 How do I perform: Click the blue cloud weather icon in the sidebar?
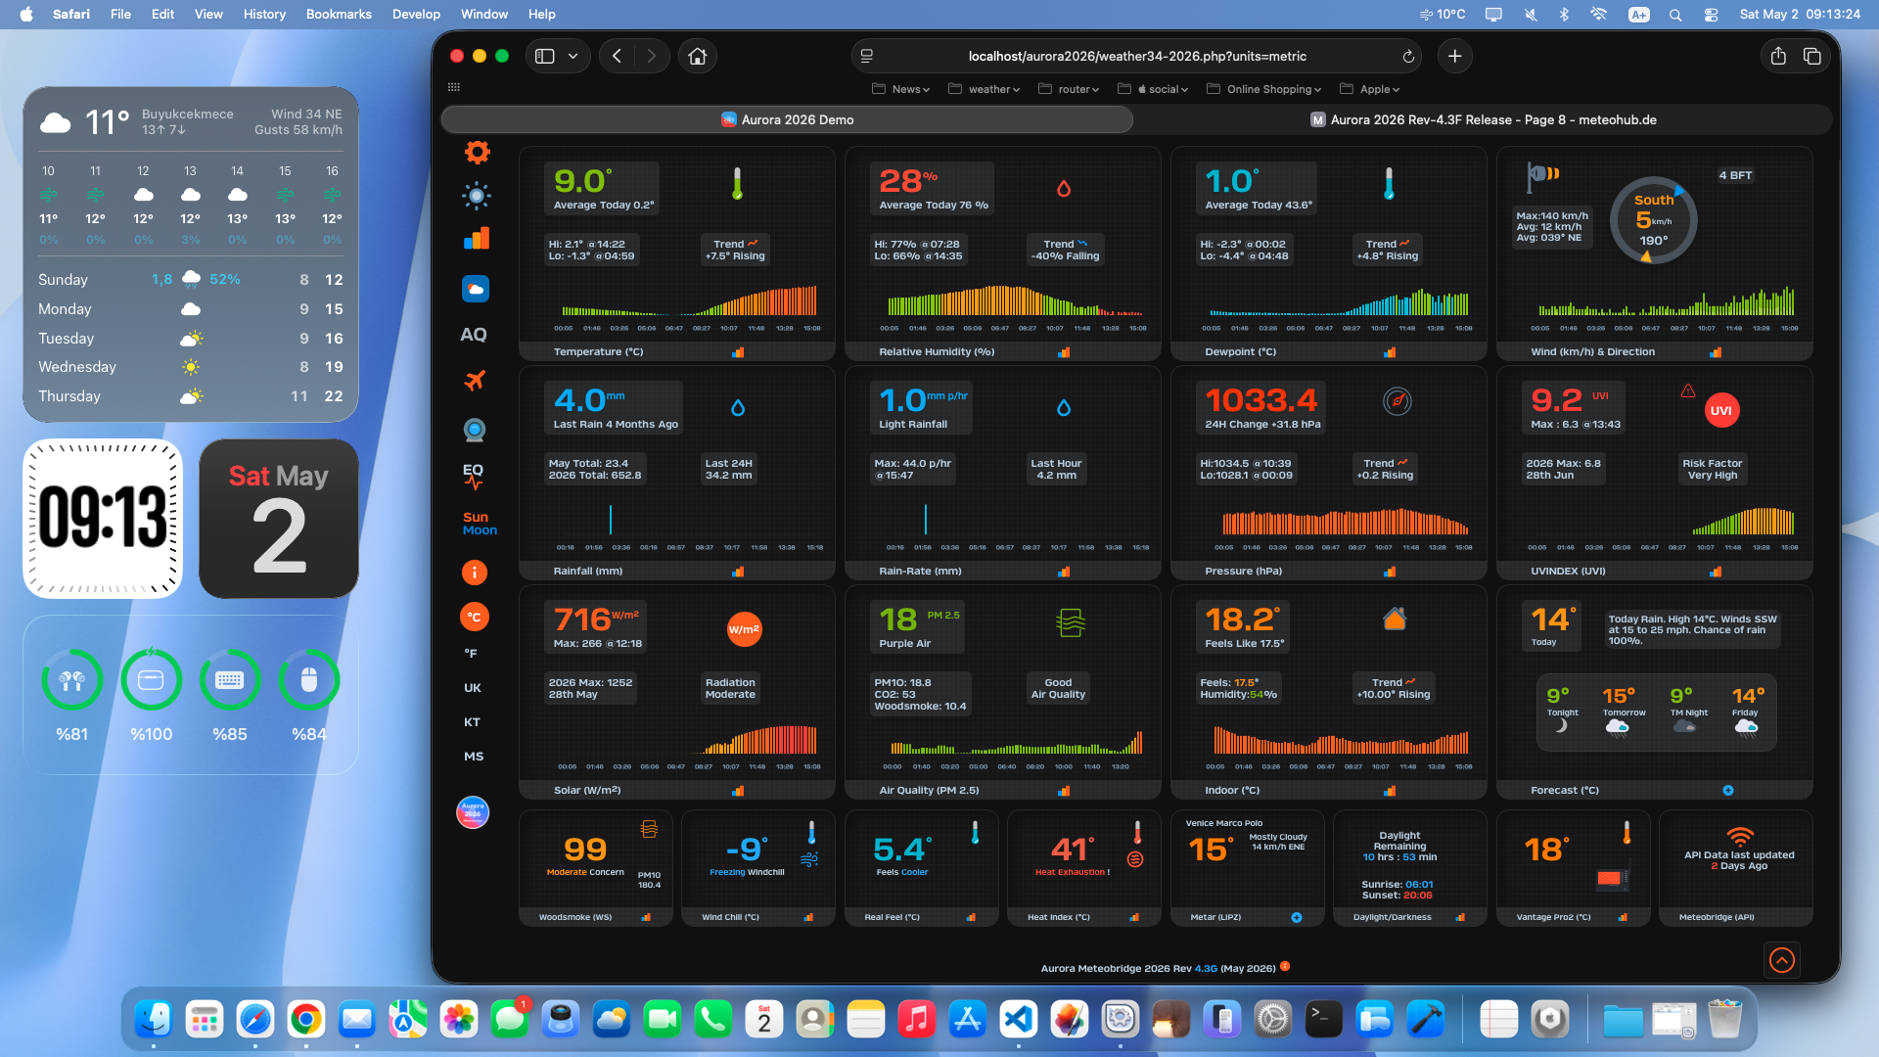coord(476,289)
